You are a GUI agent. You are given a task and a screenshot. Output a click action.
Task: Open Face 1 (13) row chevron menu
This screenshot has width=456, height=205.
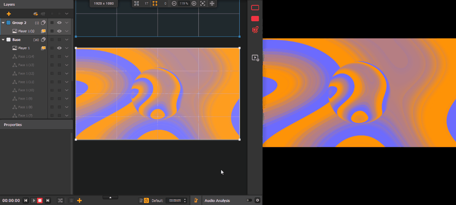(66, 65)
